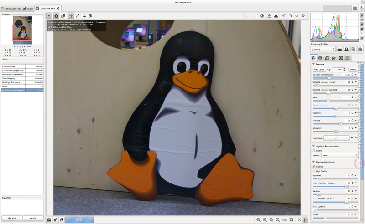This screenshot has width=365, height=224.
Task: Open the File Browser tab
Action: [11, 9]
